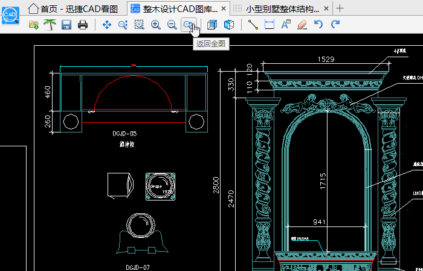The height and width of the screenshot is (271, 423).
Task: Undo the last action
Action: [x=318, y=25]
